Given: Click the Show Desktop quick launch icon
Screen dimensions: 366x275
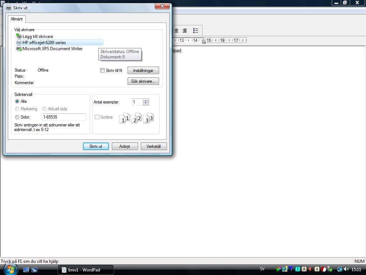Looking at the screenshot, I should (x=26, y=270).
